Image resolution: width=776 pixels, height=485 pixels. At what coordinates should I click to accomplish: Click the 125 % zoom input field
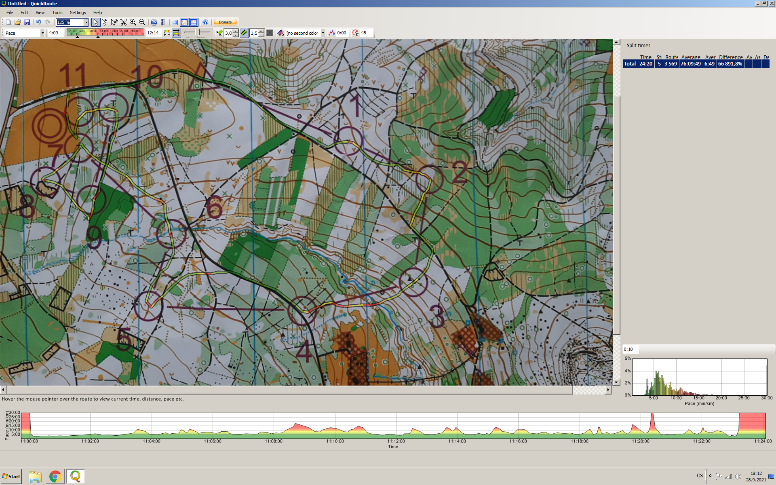coord(70,22)
